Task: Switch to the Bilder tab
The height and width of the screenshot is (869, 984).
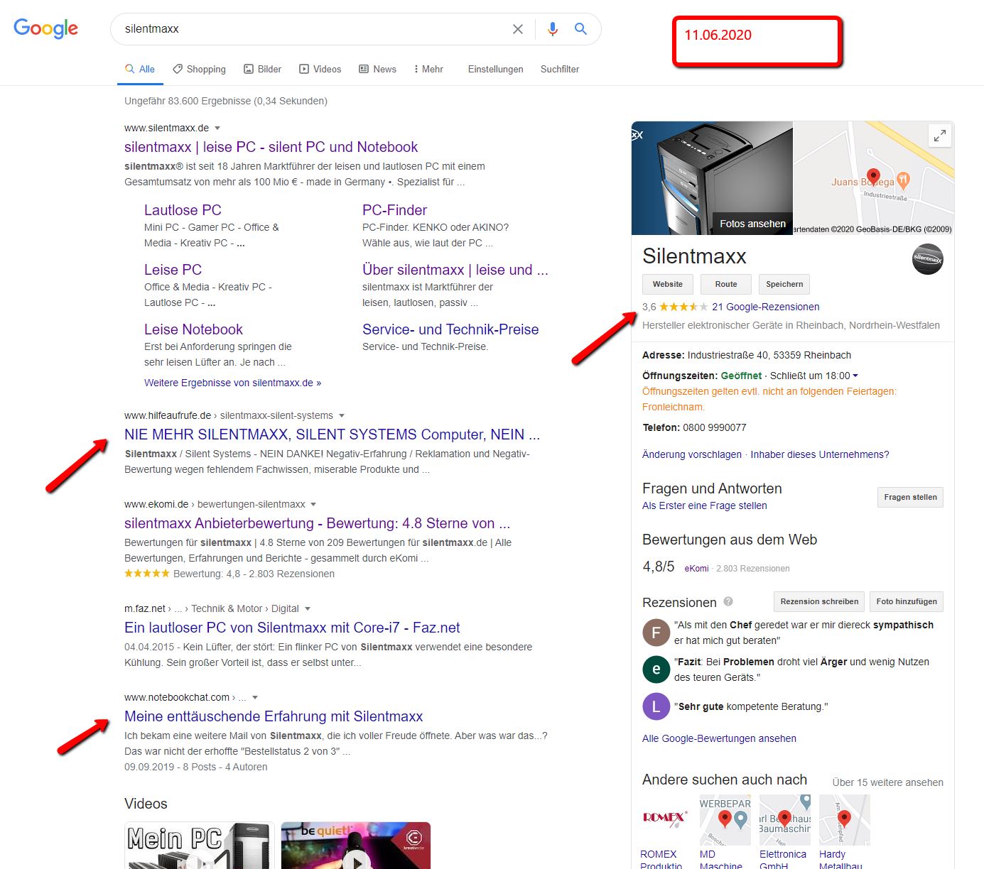Action: point(262,69)
